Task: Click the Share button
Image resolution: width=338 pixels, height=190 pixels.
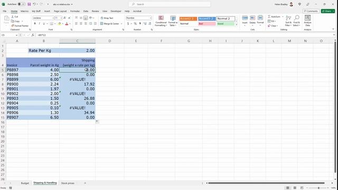Action: [x=328, y=11]
